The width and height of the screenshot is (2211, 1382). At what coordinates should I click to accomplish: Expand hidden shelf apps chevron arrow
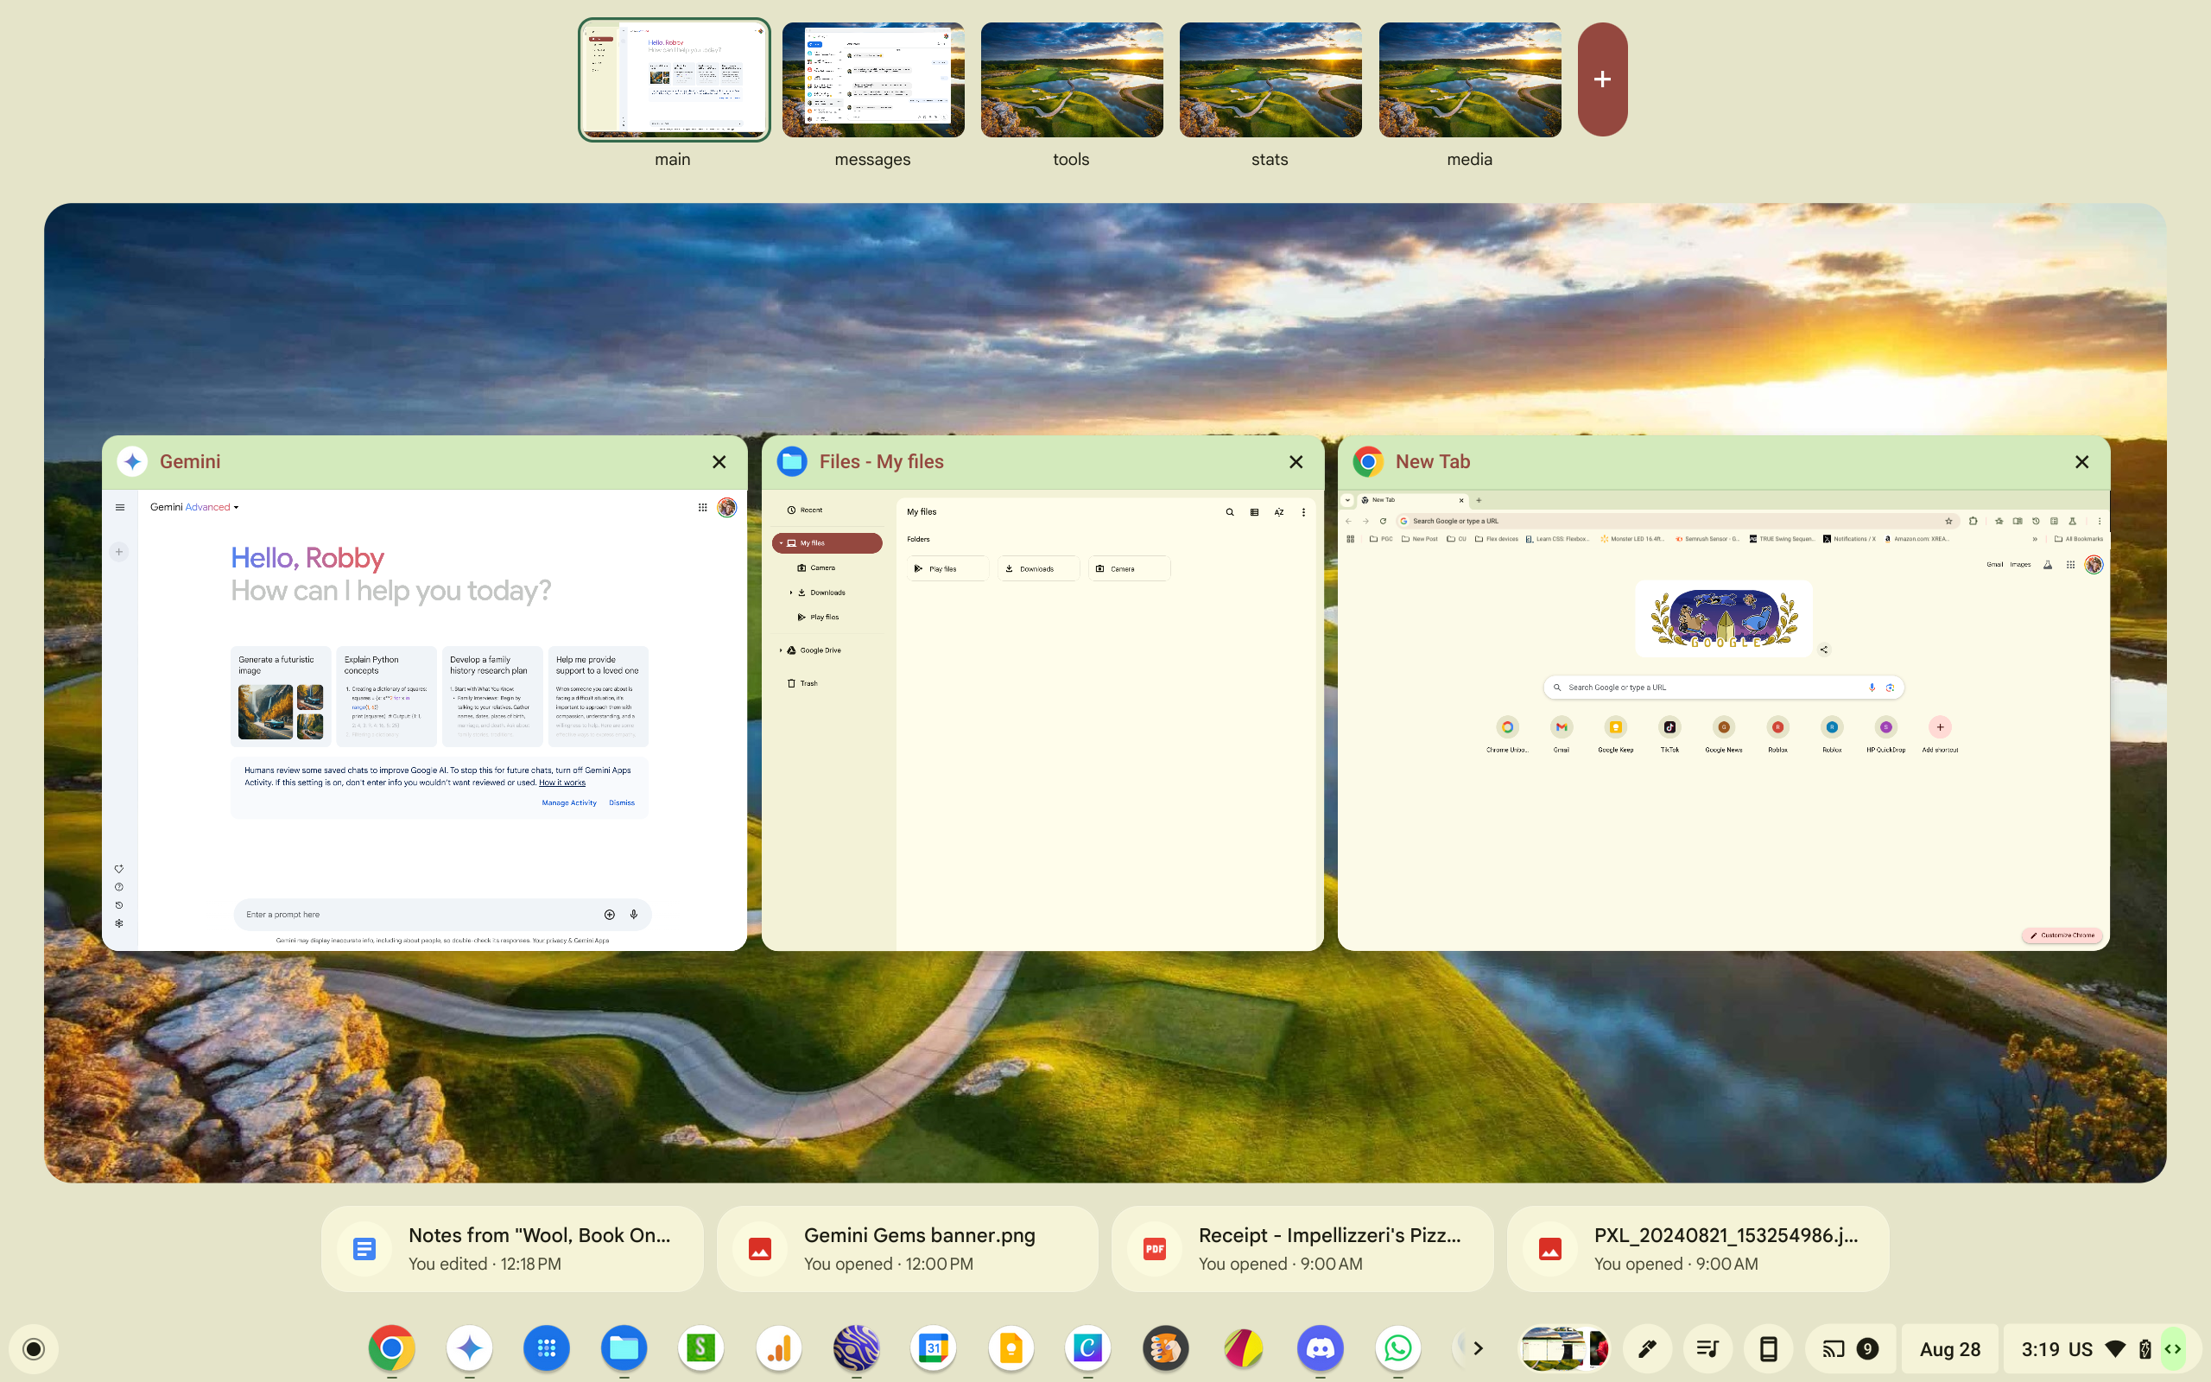(x=1478, y=1348)
